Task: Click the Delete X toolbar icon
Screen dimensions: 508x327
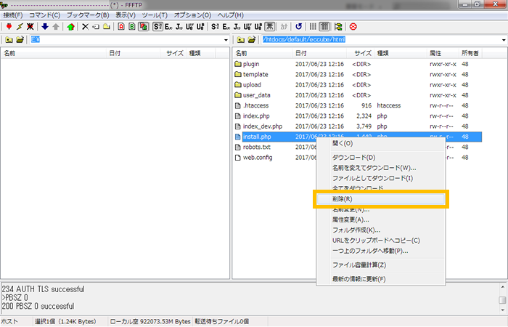Action: 85,27
